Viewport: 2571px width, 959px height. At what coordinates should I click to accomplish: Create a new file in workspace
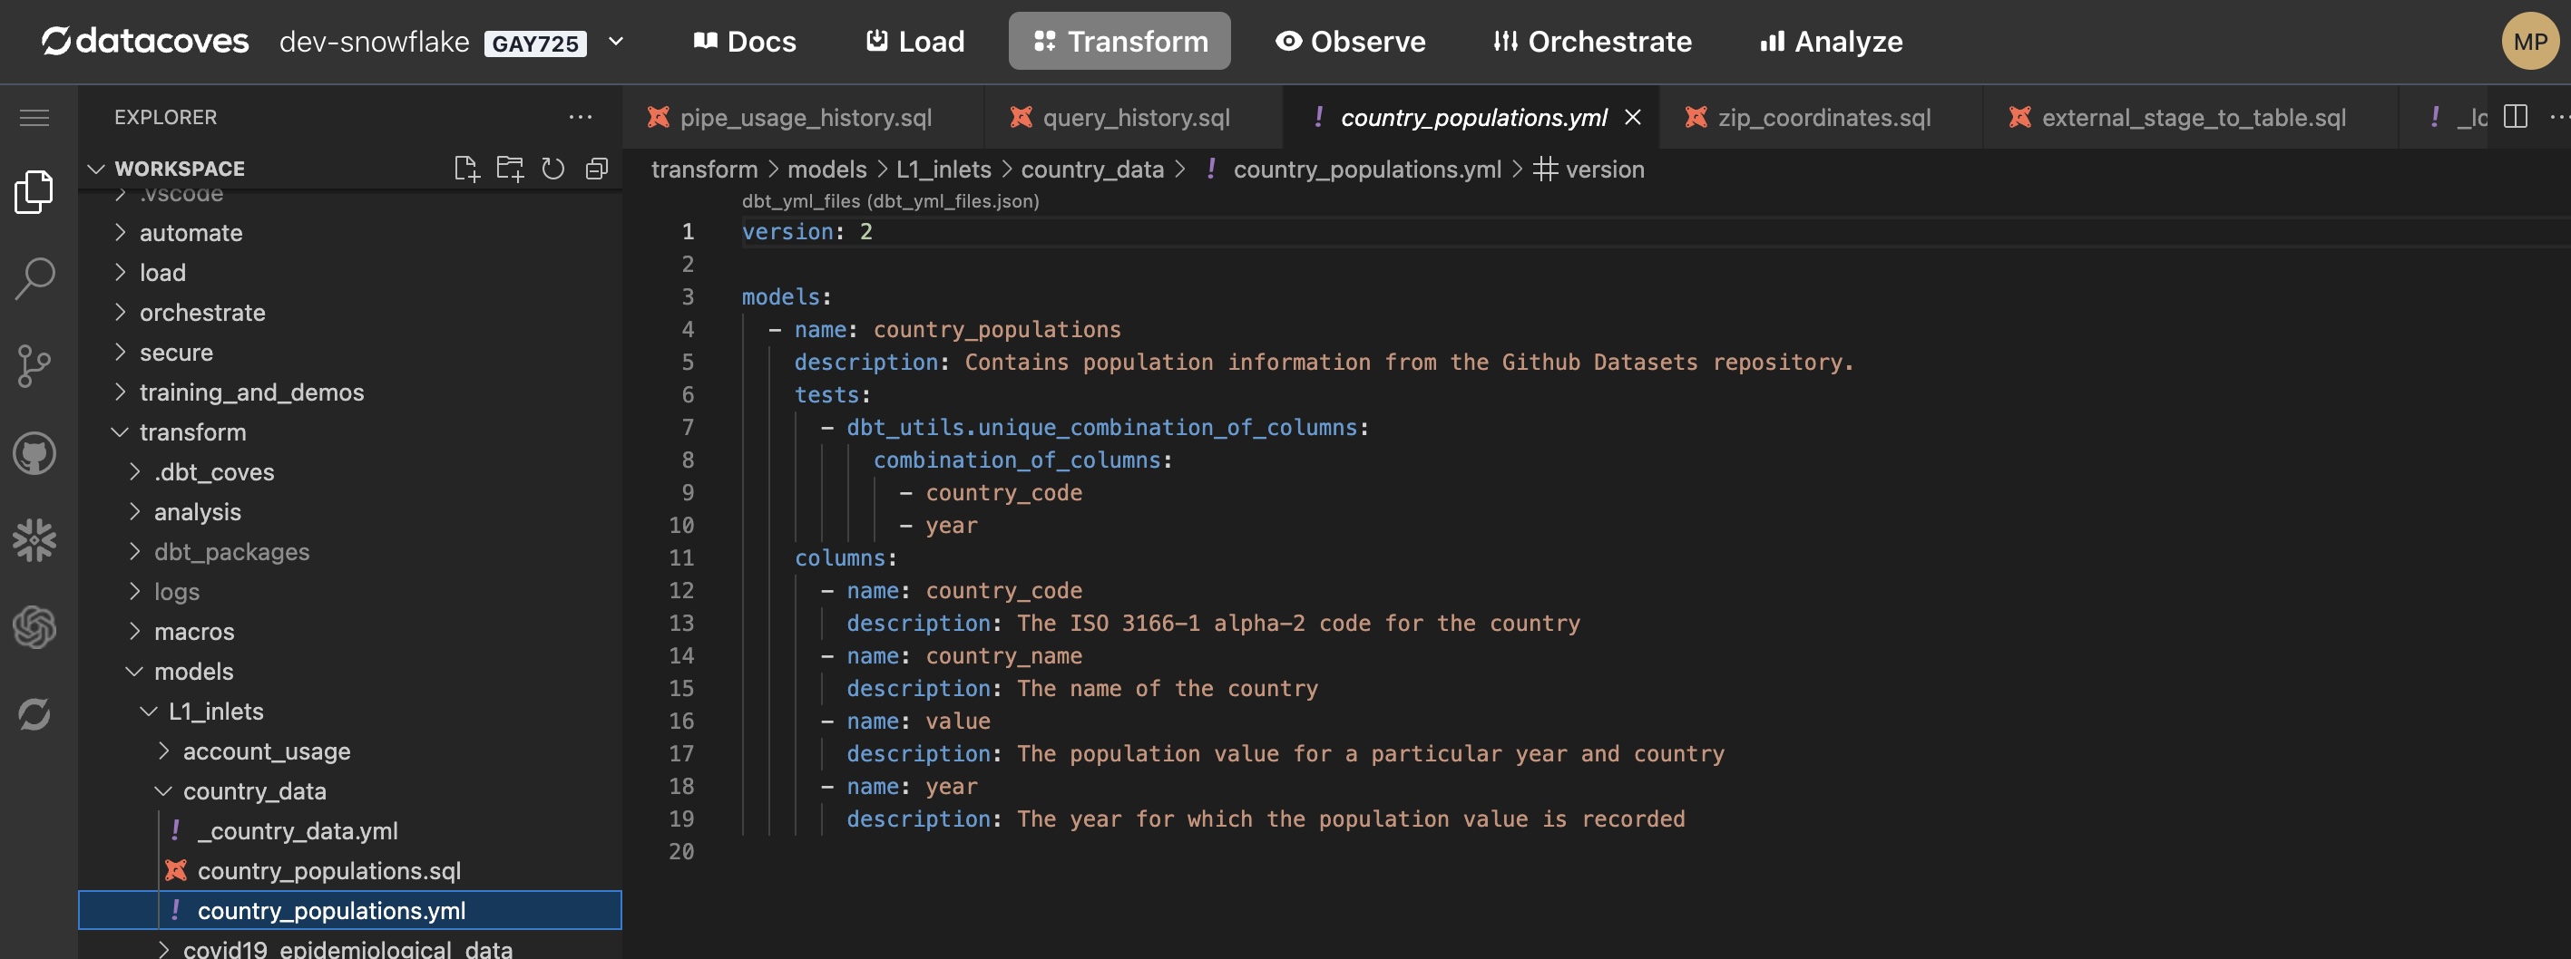(466, 169)
